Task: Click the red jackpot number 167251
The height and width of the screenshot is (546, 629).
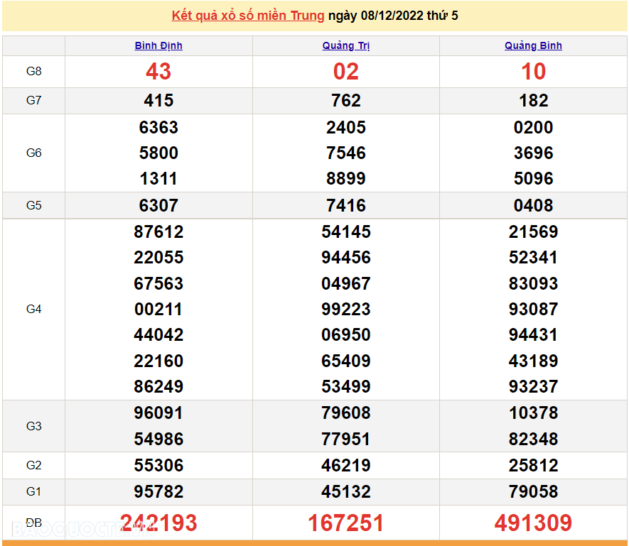Action: click(346, 521)
